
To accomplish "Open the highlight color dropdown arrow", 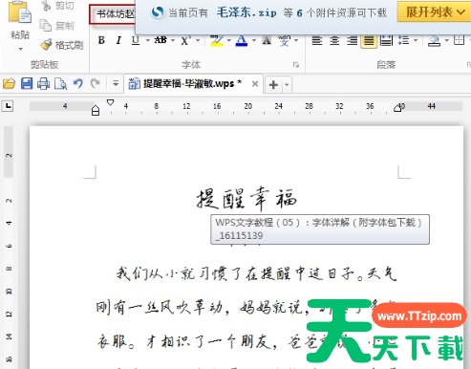I will point(229,40).
